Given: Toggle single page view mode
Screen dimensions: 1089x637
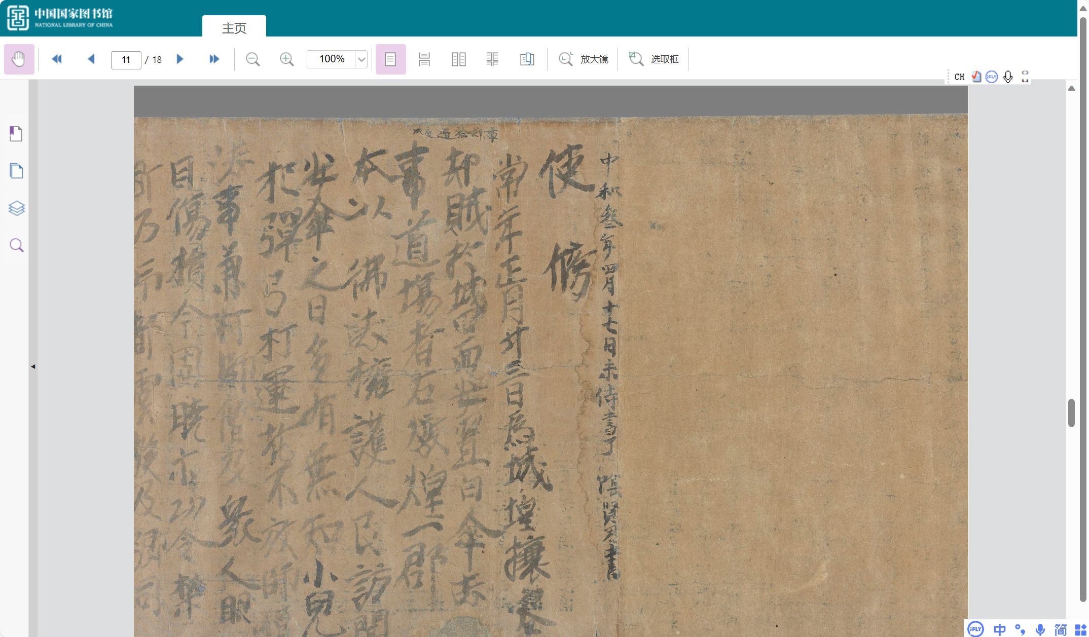Looking at the screenshot, I should point(390,59).
